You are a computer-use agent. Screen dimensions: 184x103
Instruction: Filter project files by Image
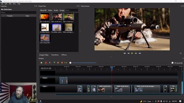(62, 10)
